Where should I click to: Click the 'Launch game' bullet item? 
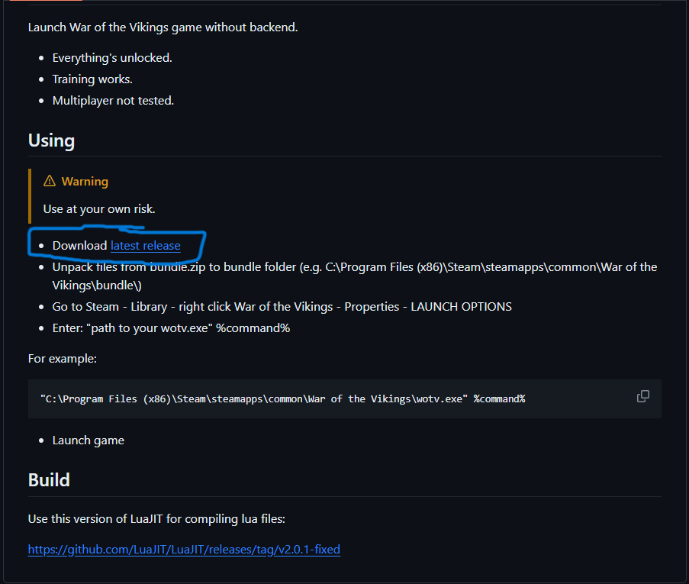tap(88, 440)
